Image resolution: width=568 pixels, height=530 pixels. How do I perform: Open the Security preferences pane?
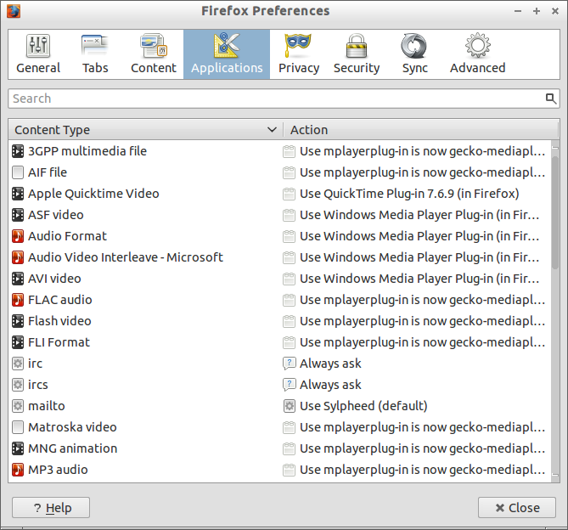[x=357, y=54]
